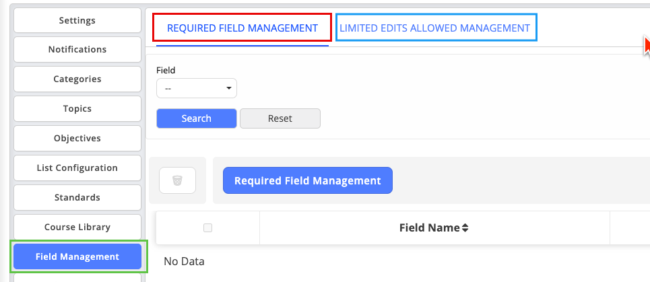Click the trash delete icon button
This screenshot has width=650, height=282.
pyautogui.click(x=177, y=180)
